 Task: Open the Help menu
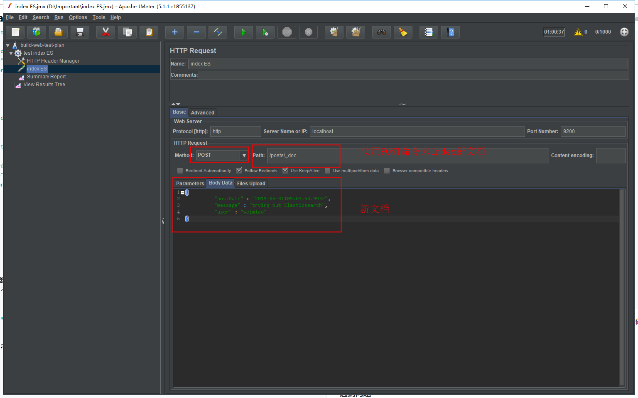(x=115, y=17)
